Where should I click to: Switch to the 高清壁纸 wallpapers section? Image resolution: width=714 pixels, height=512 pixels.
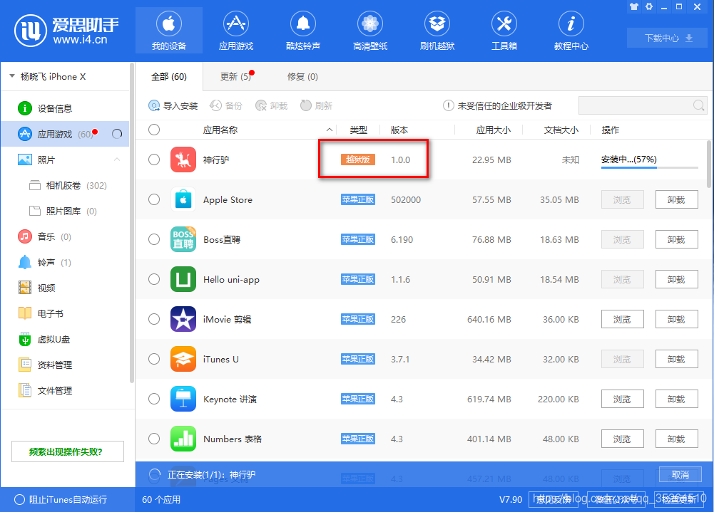[369, 30]
